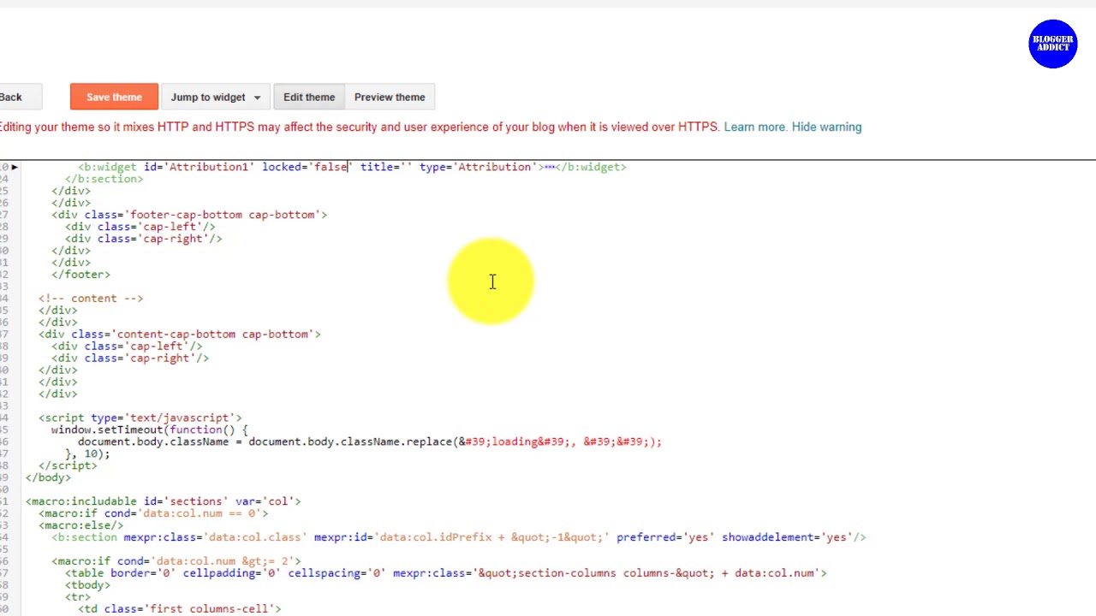Viewport: 1096px width, 616px height.
Task: Click the macro:includable id='sections' line
Action: [x=163, y=501]
